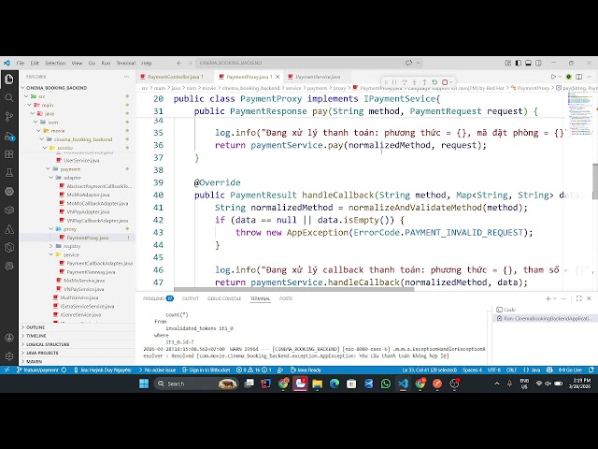Expand the JAVA PROJECTS section
The height and width of the screenshot is (449, 598).
[x=42, y=353]
